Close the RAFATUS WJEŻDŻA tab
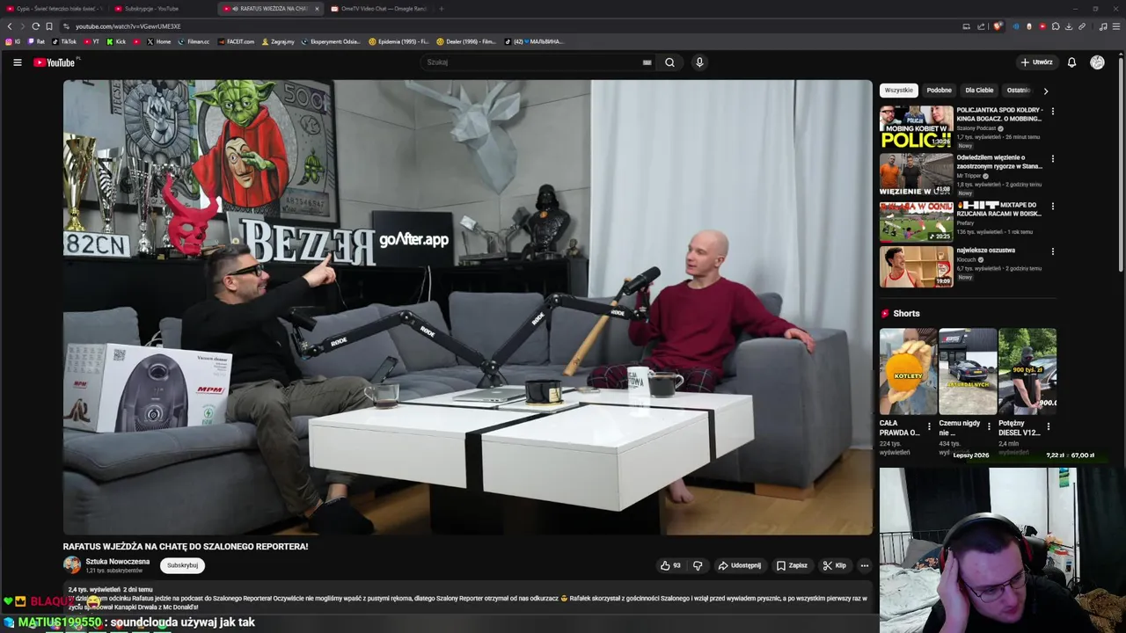 coord(317,9)
